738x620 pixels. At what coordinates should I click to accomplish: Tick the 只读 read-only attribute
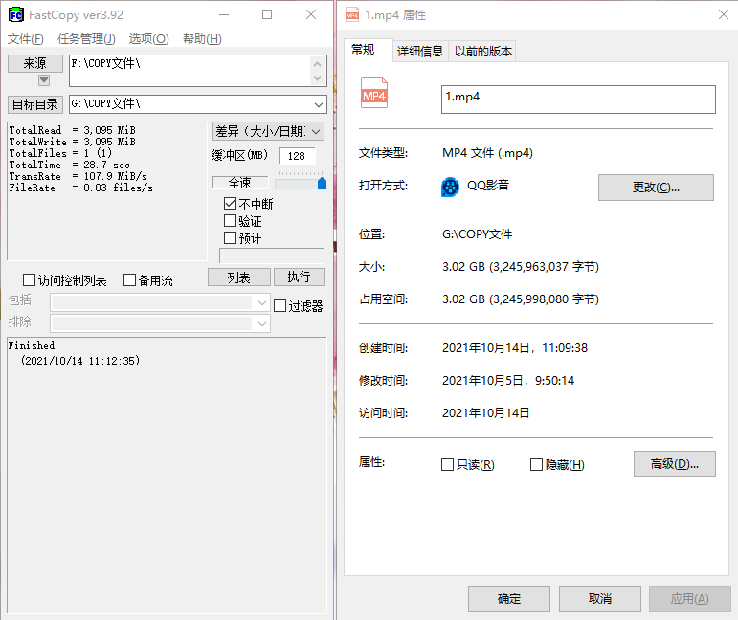click(447, 465)
